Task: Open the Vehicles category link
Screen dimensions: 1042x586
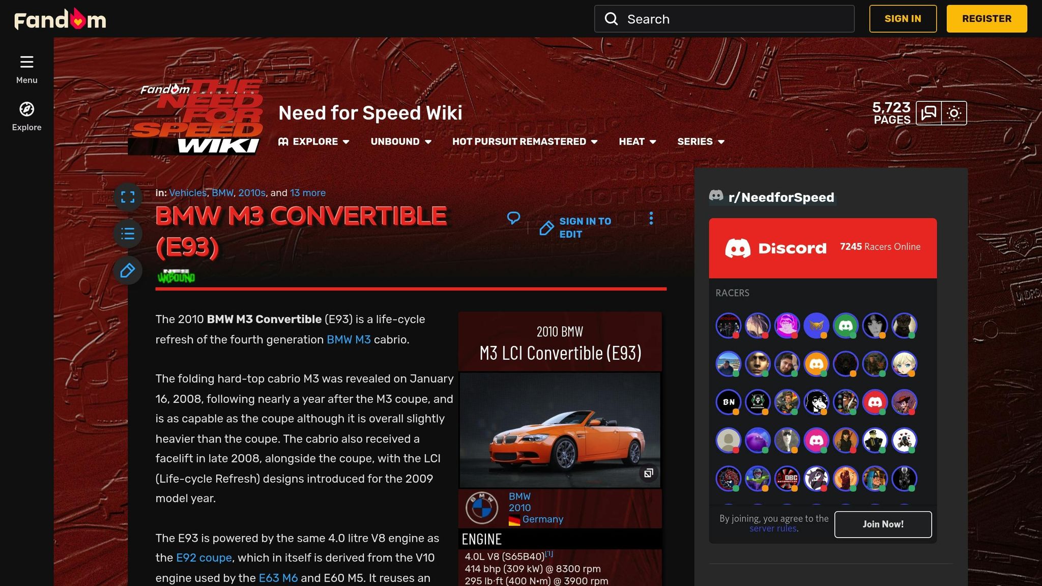Action: click(x=188, y=193)
